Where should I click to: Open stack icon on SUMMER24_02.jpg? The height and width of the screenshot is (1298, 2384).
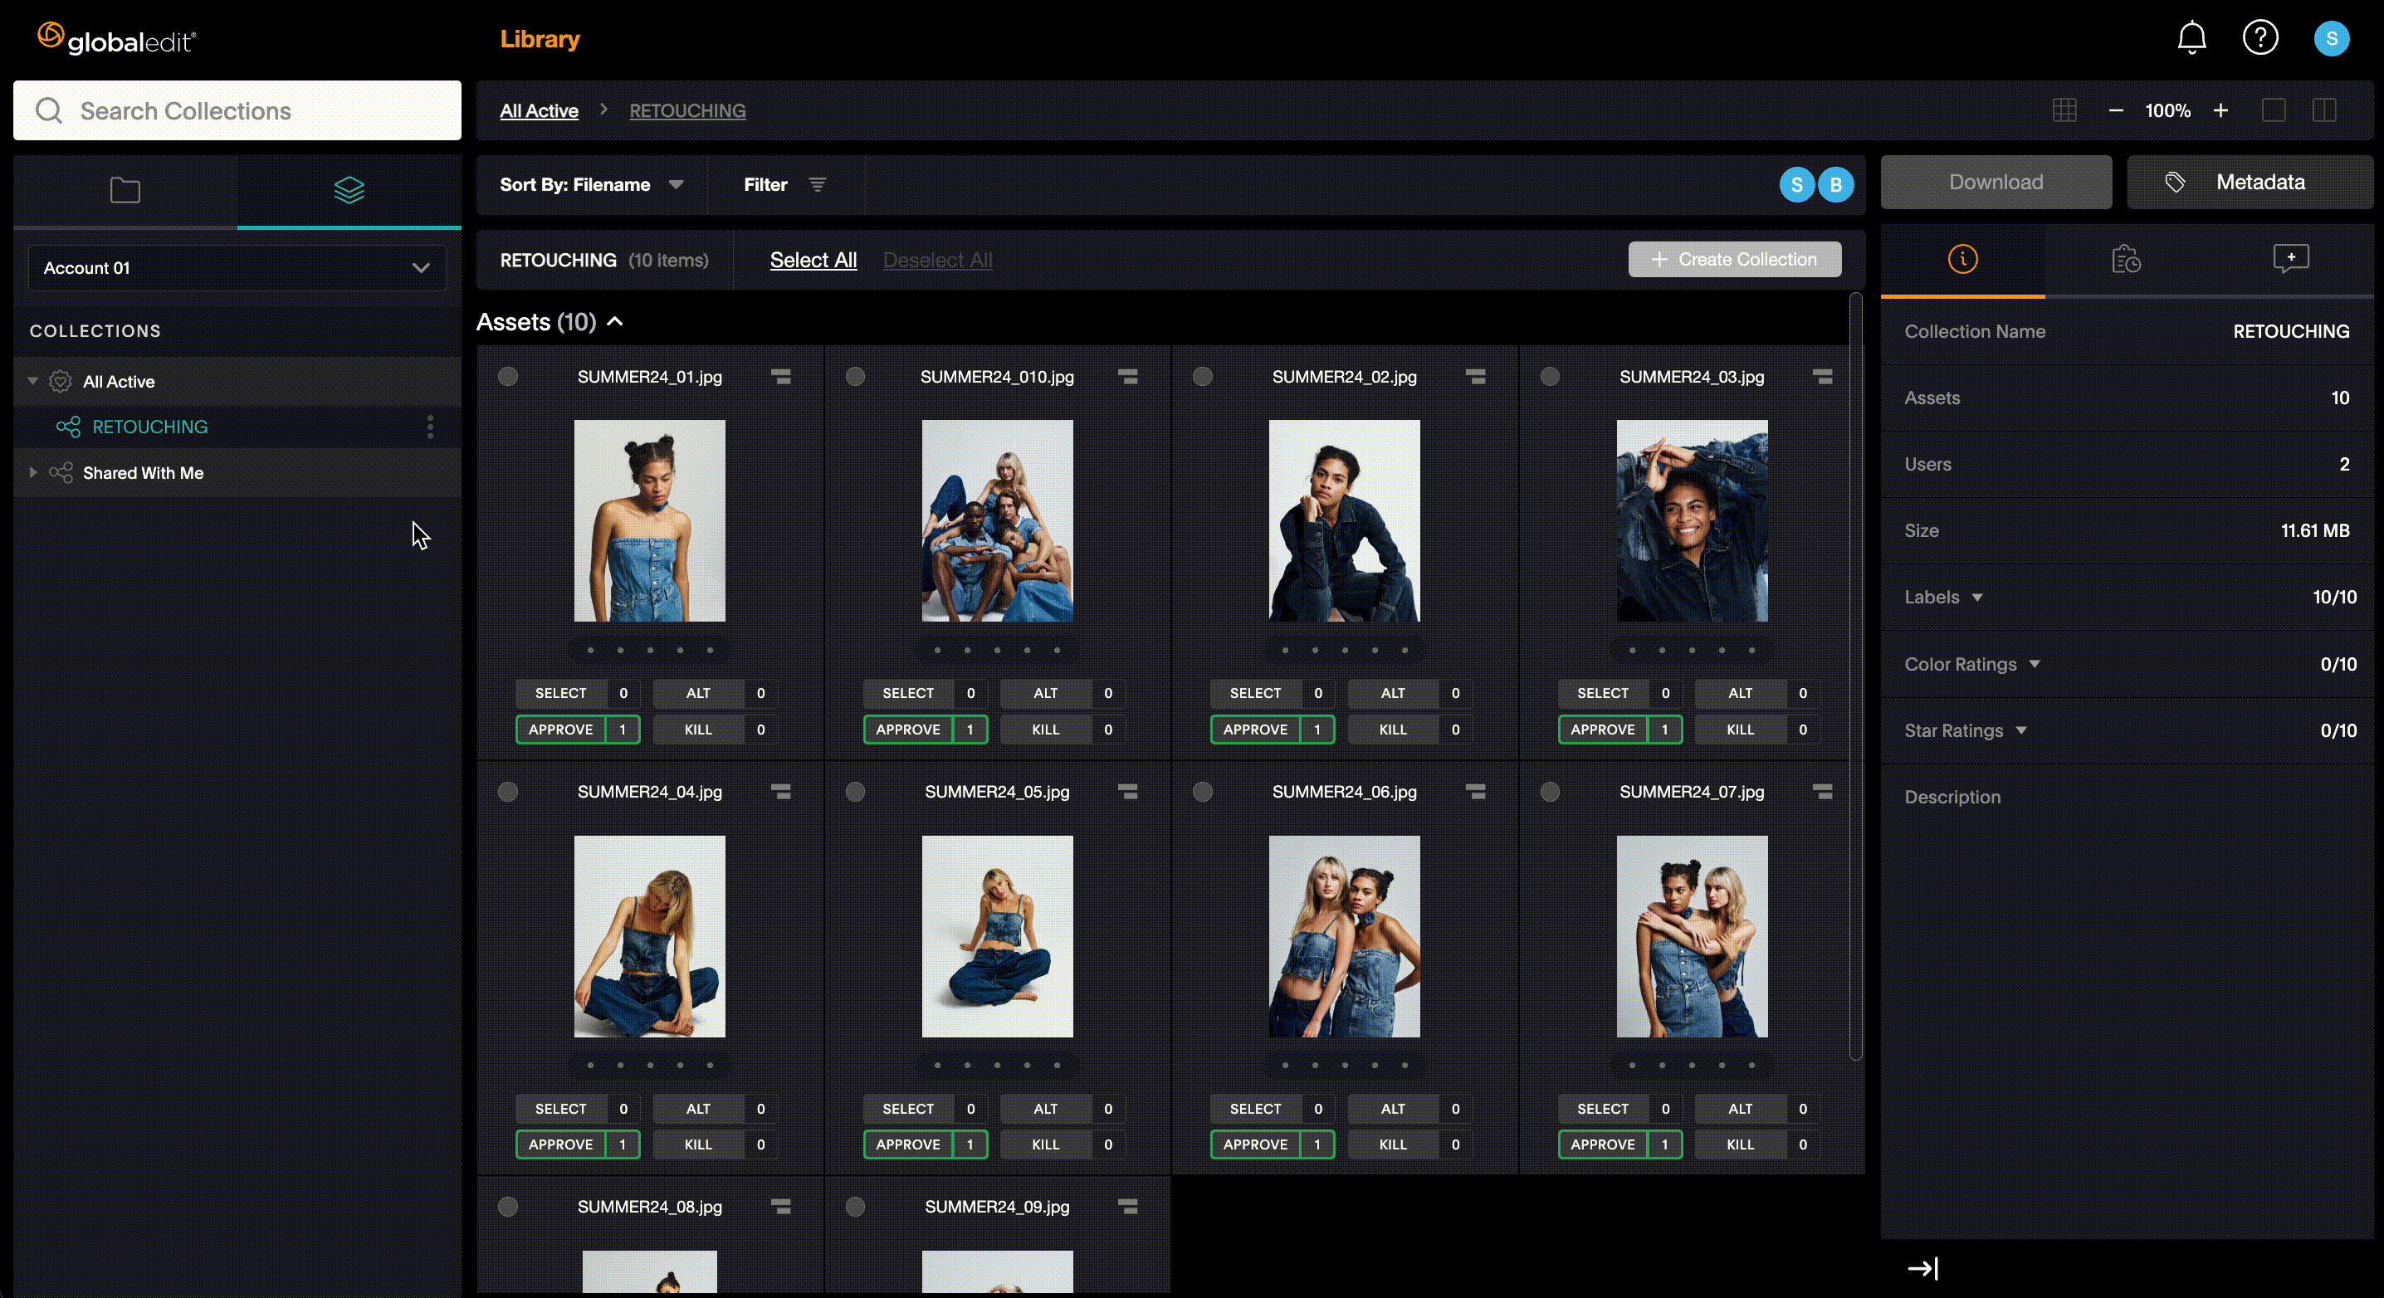[x=1475, y=377]
